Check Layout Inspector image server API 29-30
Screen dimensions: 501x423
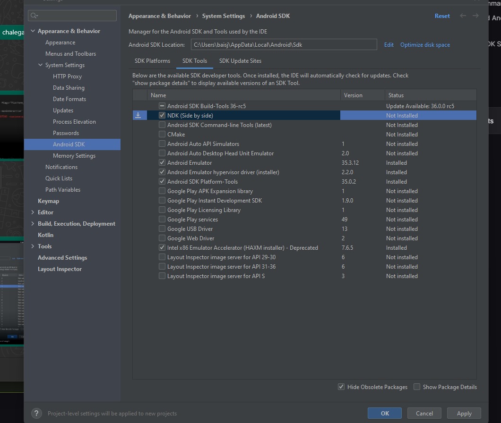(x=162, y=257)
